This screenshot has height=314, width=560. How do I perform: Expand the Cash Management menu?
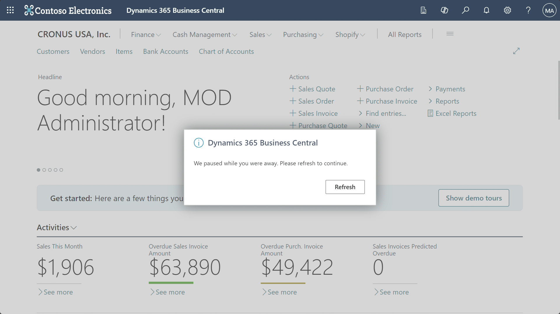click(205, 35)
